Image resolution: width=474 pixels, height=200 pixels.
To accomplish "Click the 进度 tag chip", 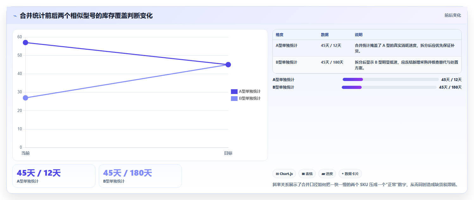I will click(x=327, y=174).
